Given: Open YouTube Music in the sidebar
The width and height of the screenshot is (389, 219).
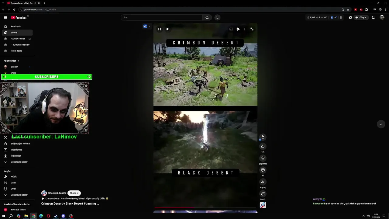Looking at the screenshot, I should point(17,210).
